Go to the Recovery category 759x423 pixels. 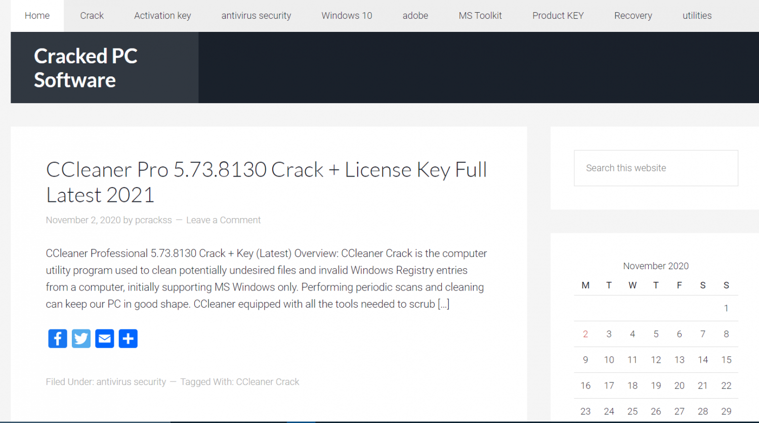[633, 16]
